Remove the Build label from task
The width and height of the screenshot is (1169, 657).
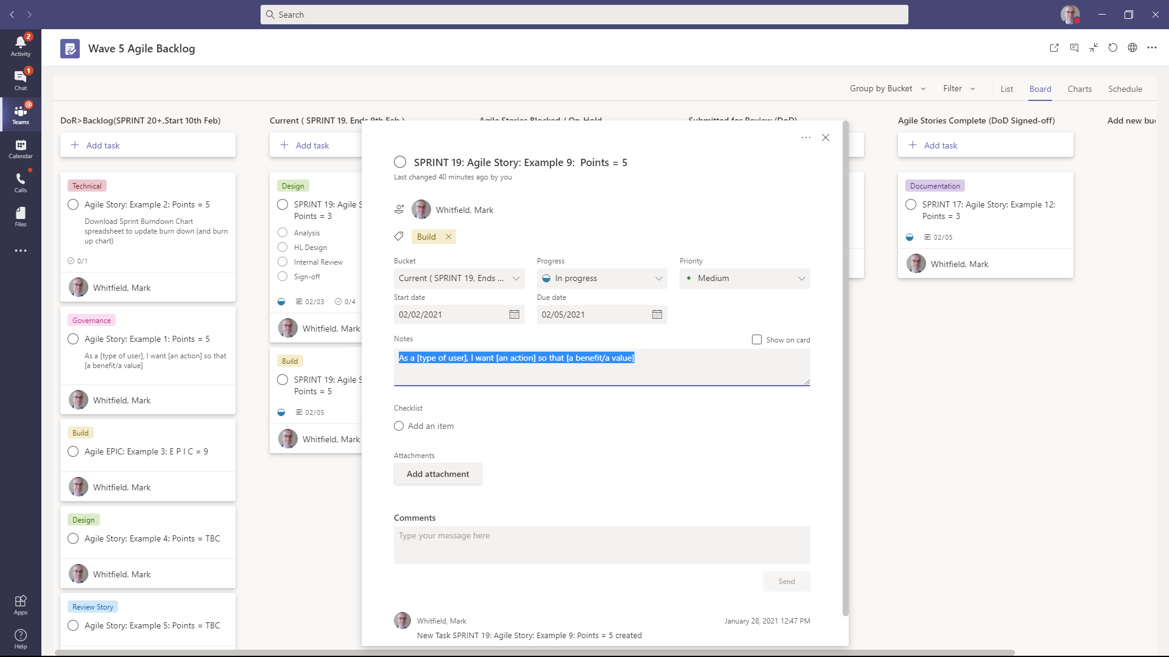[449, 237]
